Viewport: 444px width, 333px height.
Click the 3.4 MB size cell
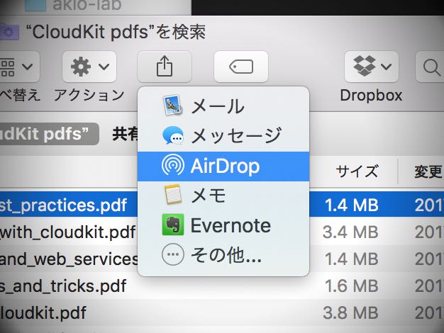[350, 232]
